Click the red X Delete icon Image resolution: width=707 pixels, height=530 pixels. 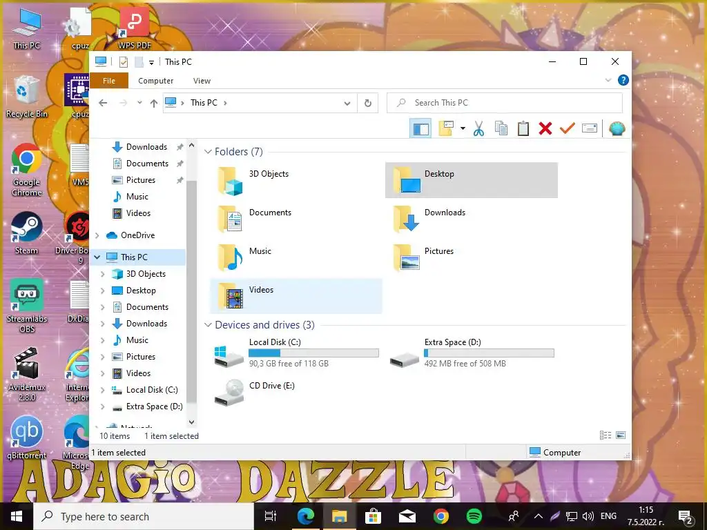[x=545, y=129]
